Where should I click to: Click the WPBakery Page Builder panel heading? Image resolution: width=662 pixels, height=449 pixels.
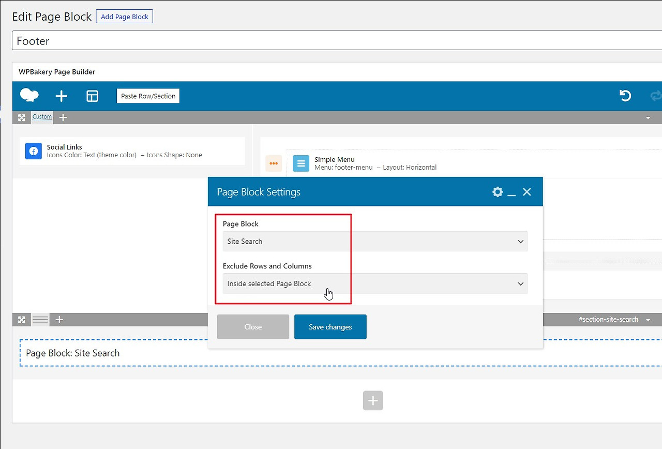pyautogui.click(x=57, y=72)
